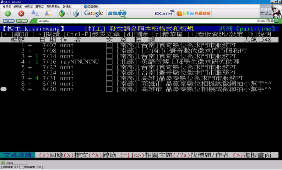
Task: Click the ptt.cc - KKMAN title bar icon
Action: pos(2,2)
